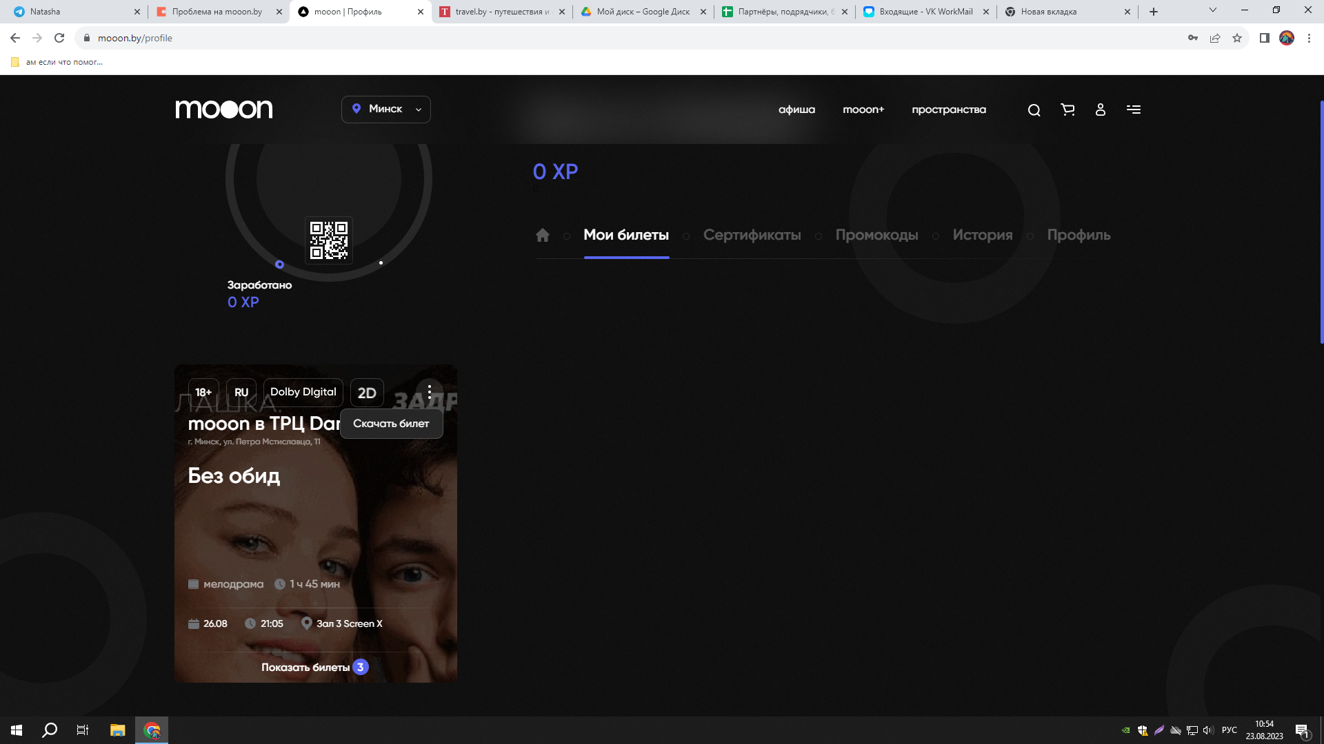This screenshot has width=1324, height=744.
Task: Click the Скачать билет button
Action: 391,424
